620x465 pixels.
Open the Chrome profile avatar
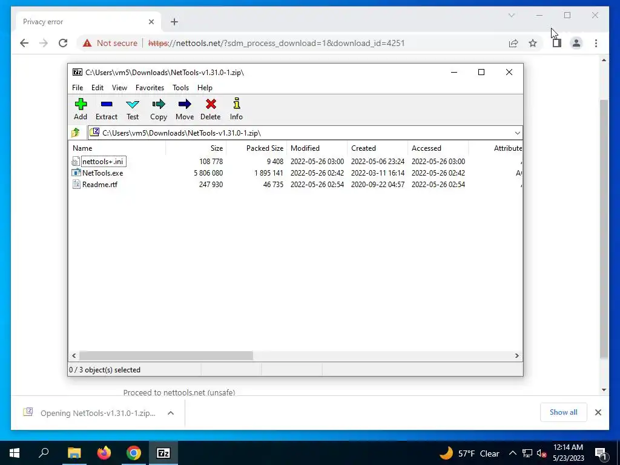[x=576, y=43]
